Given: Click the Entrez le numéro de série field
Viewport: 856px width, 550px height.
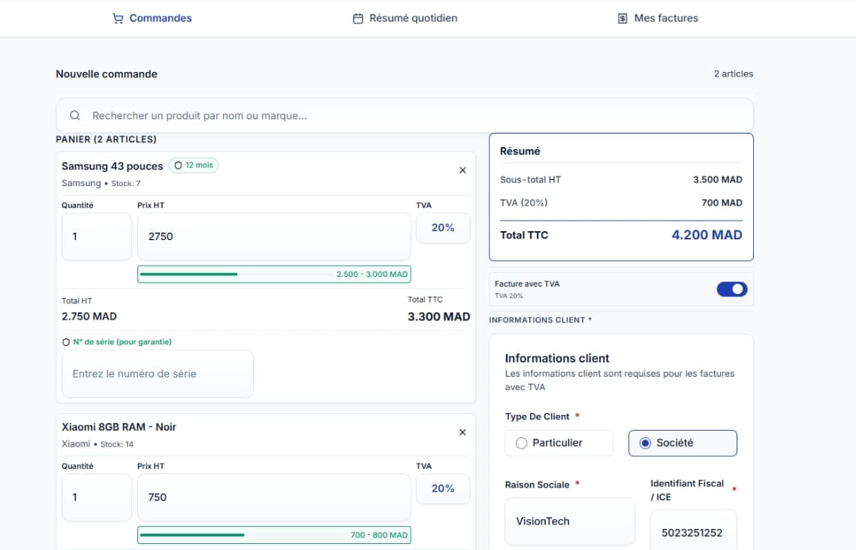Looking at the screenshot, I should (157, 374).
